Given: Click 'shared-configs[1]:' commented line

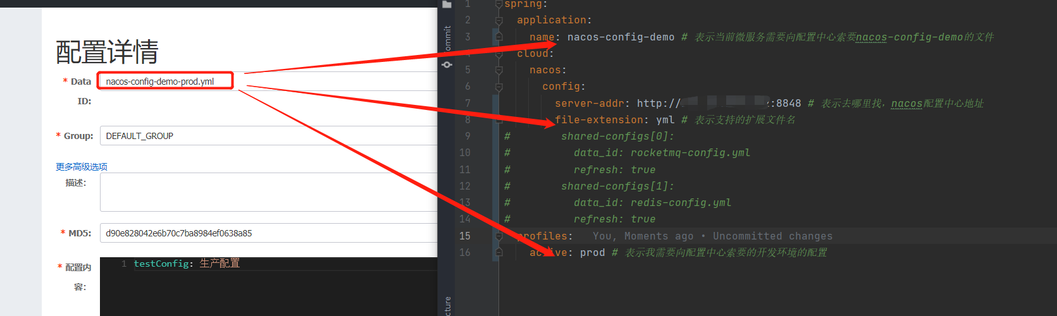Looking at the screenshot, I should pyautogui.click(x=617, y=186).
